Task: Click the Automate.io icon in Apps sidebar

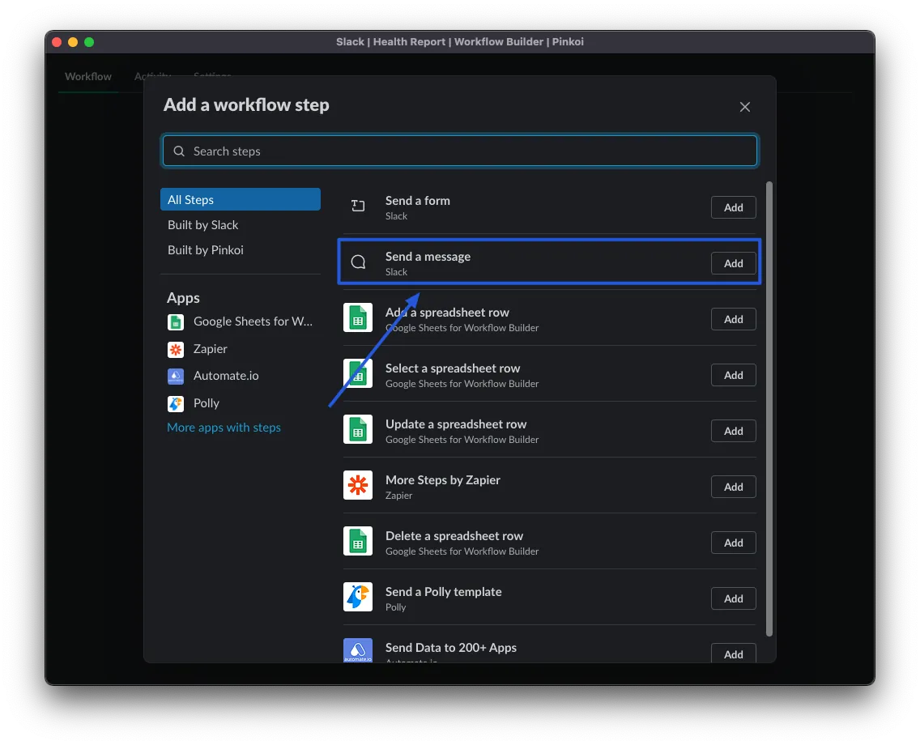Action: (176, 376)
